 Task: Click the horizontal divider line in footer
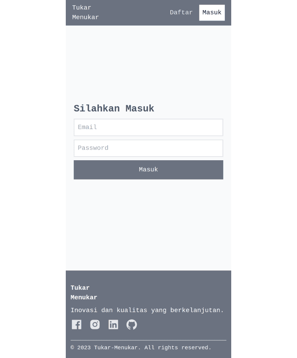coord(148,340)
